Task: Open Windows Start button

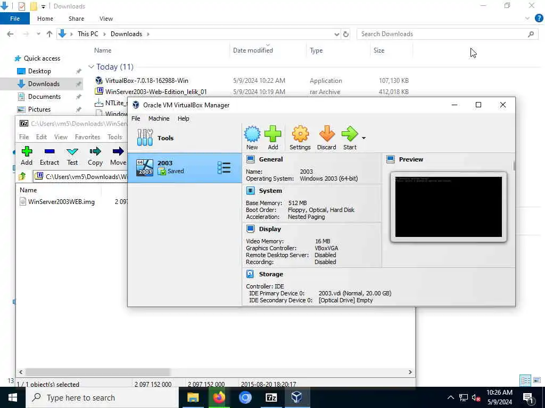Action: point(13,397)
